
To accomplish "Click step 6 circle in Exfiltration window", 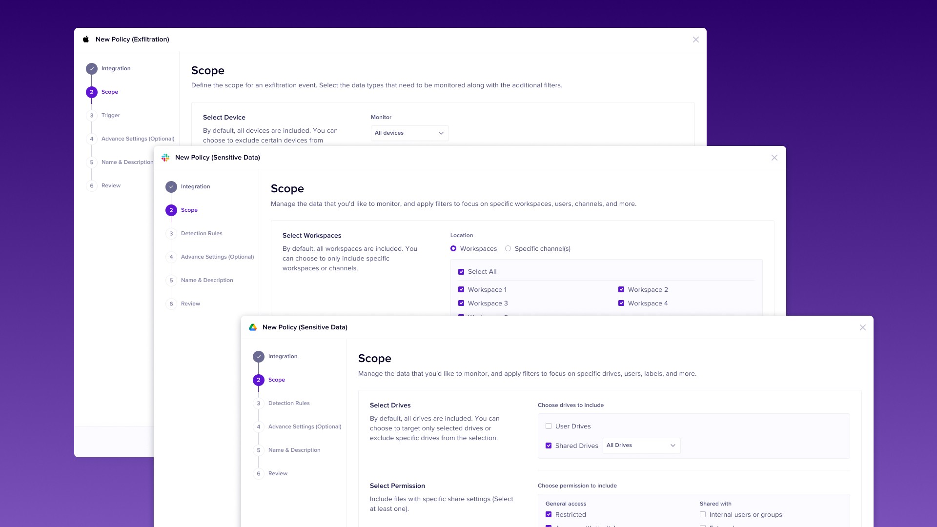I will point(91,186).
